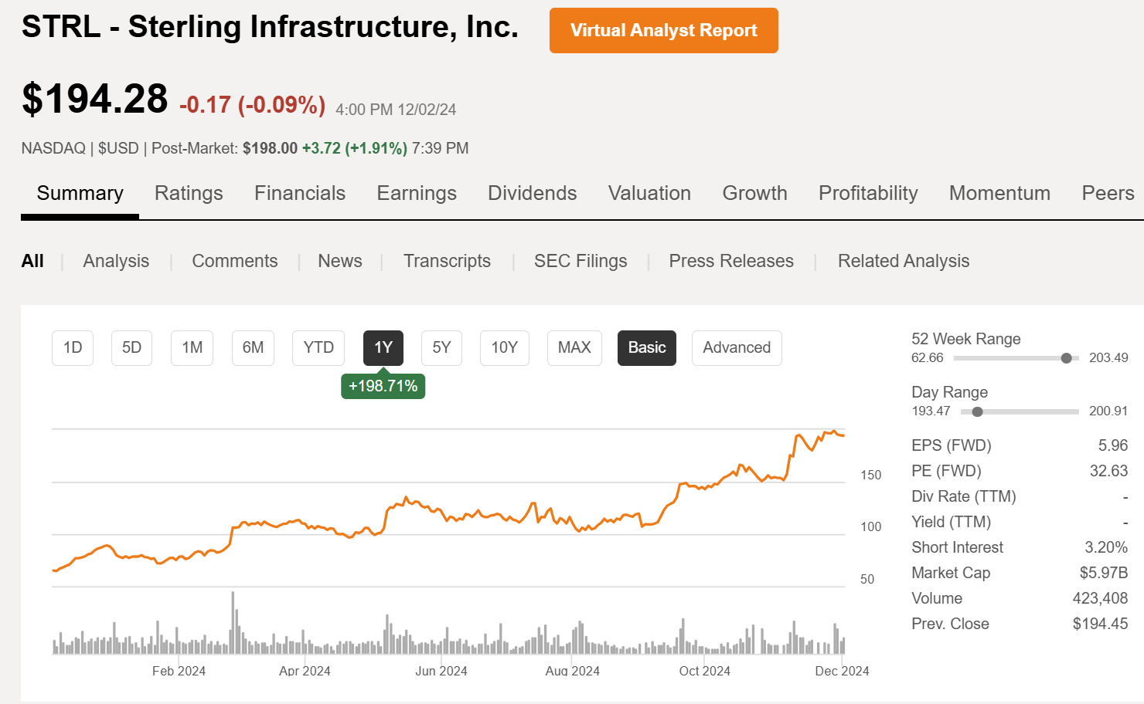Open the Virtual Analyst Report
The image size is (1144, 704).
point(663,31)
